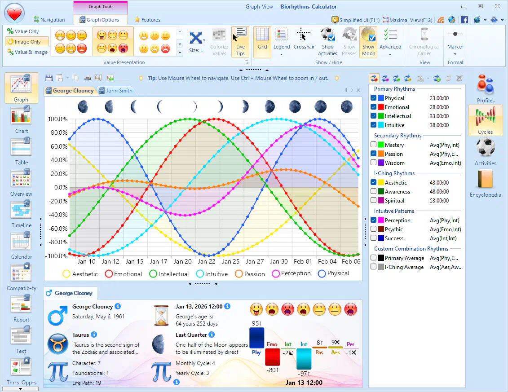Screen dimensions: 508x392
Task: Open the Encyclopedia panel
Action: tap(485, 183)
